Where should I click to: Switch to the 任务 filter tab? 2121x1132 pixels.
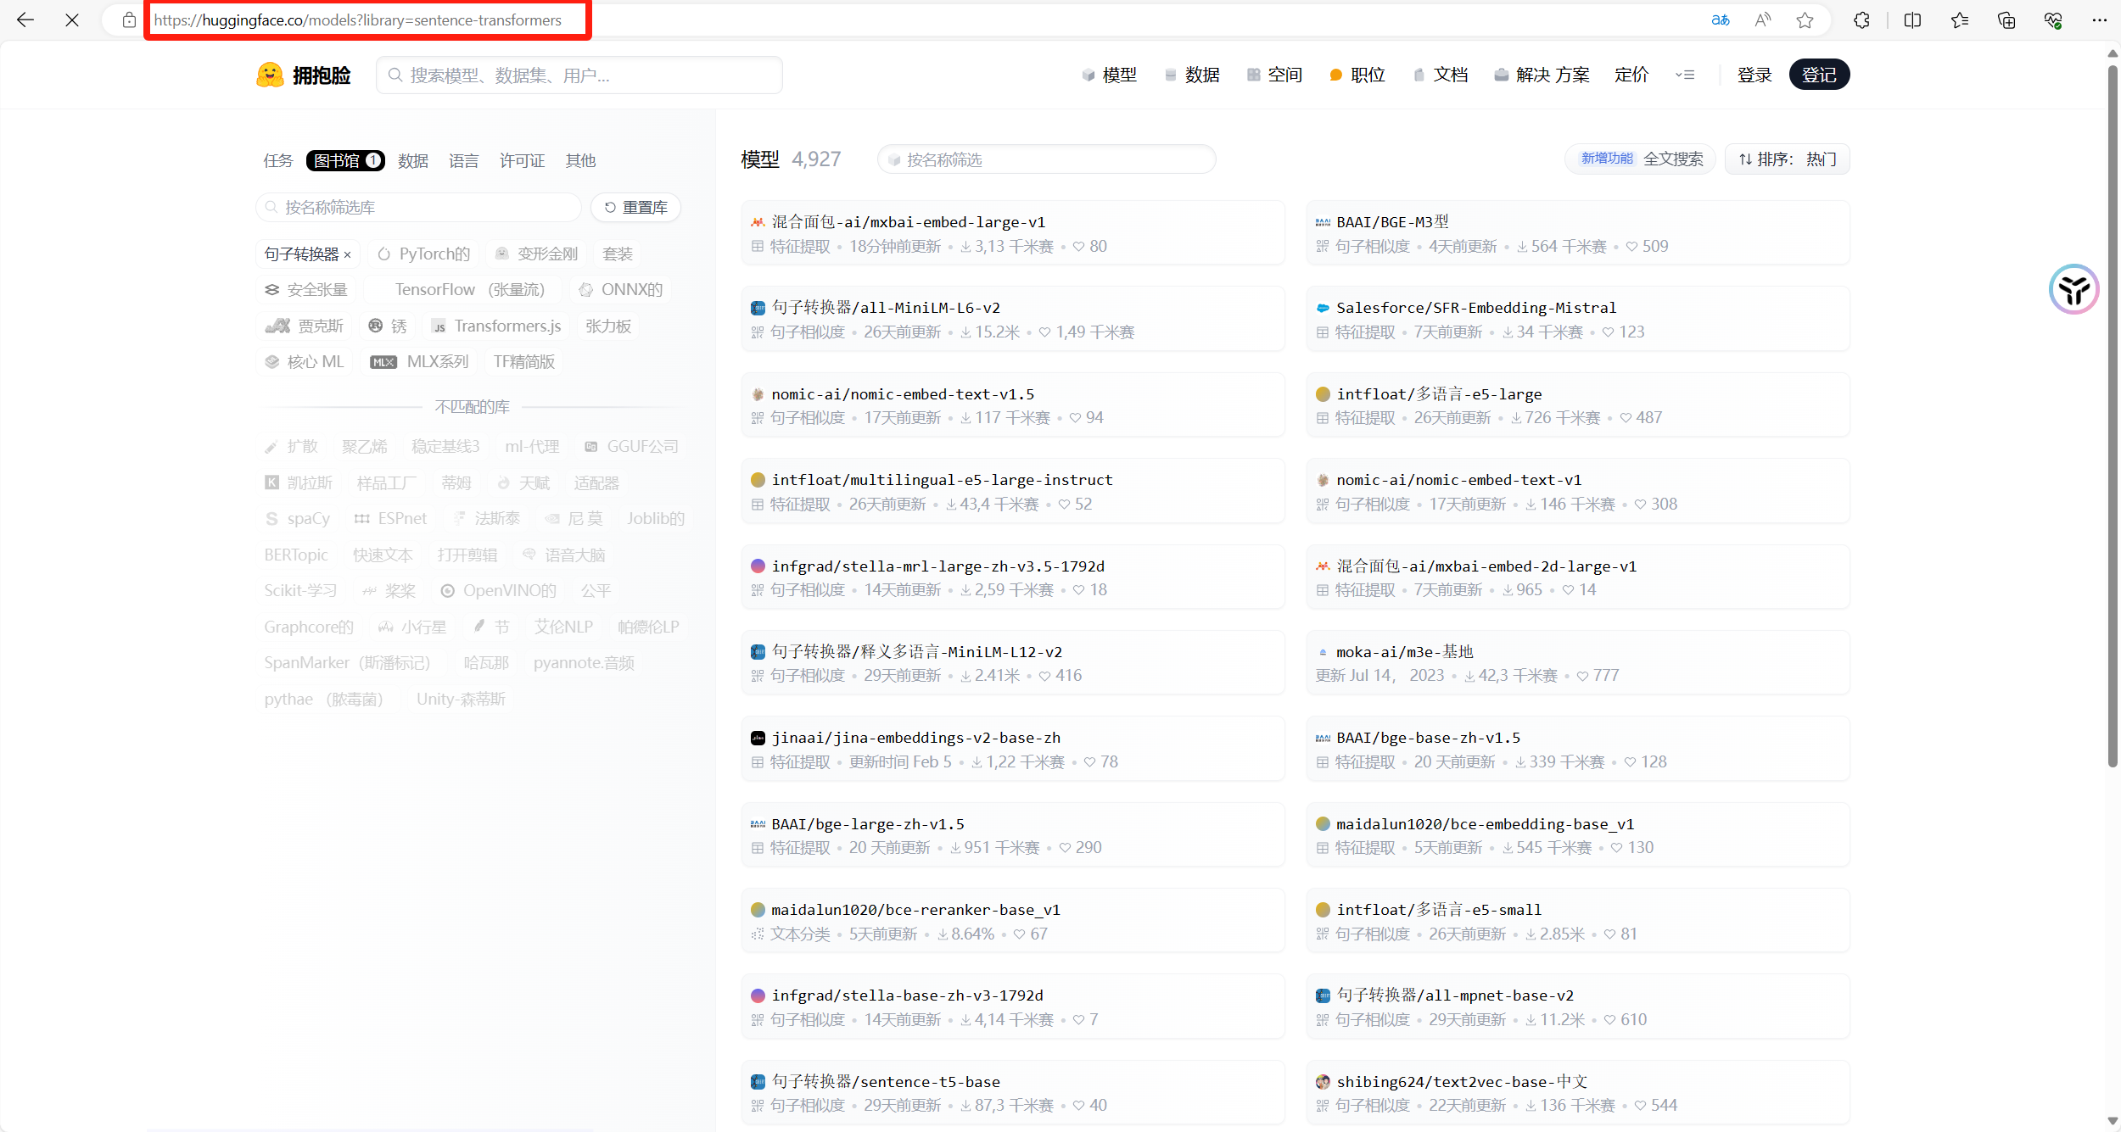(x=277, y=161)
